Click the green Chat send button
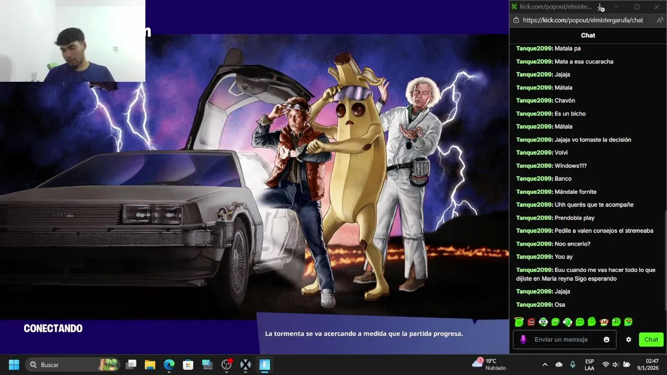The image size is (667, 375). tap(651, 340)
